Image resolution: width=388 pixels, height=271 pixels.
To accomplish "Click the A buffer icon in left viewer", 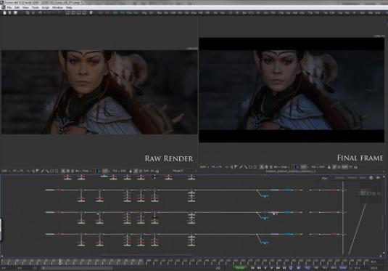I will (63, 171).
